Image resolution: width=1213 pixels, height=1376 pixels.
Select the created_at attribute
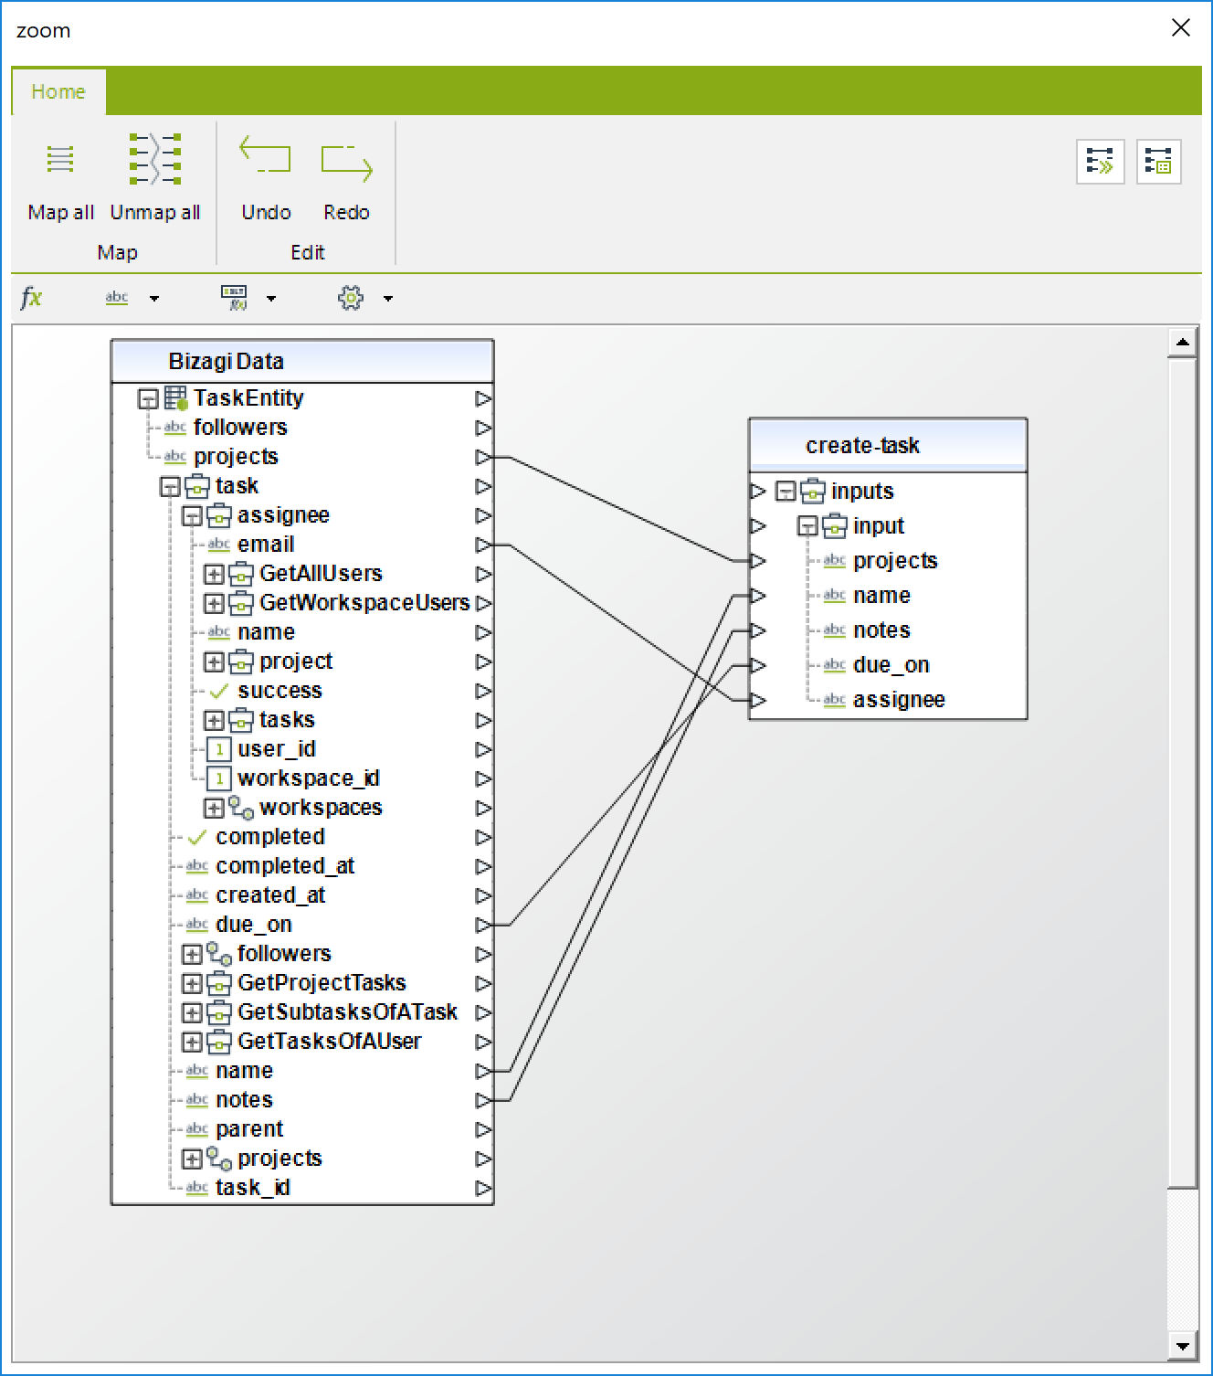click(x=270, y=895)
